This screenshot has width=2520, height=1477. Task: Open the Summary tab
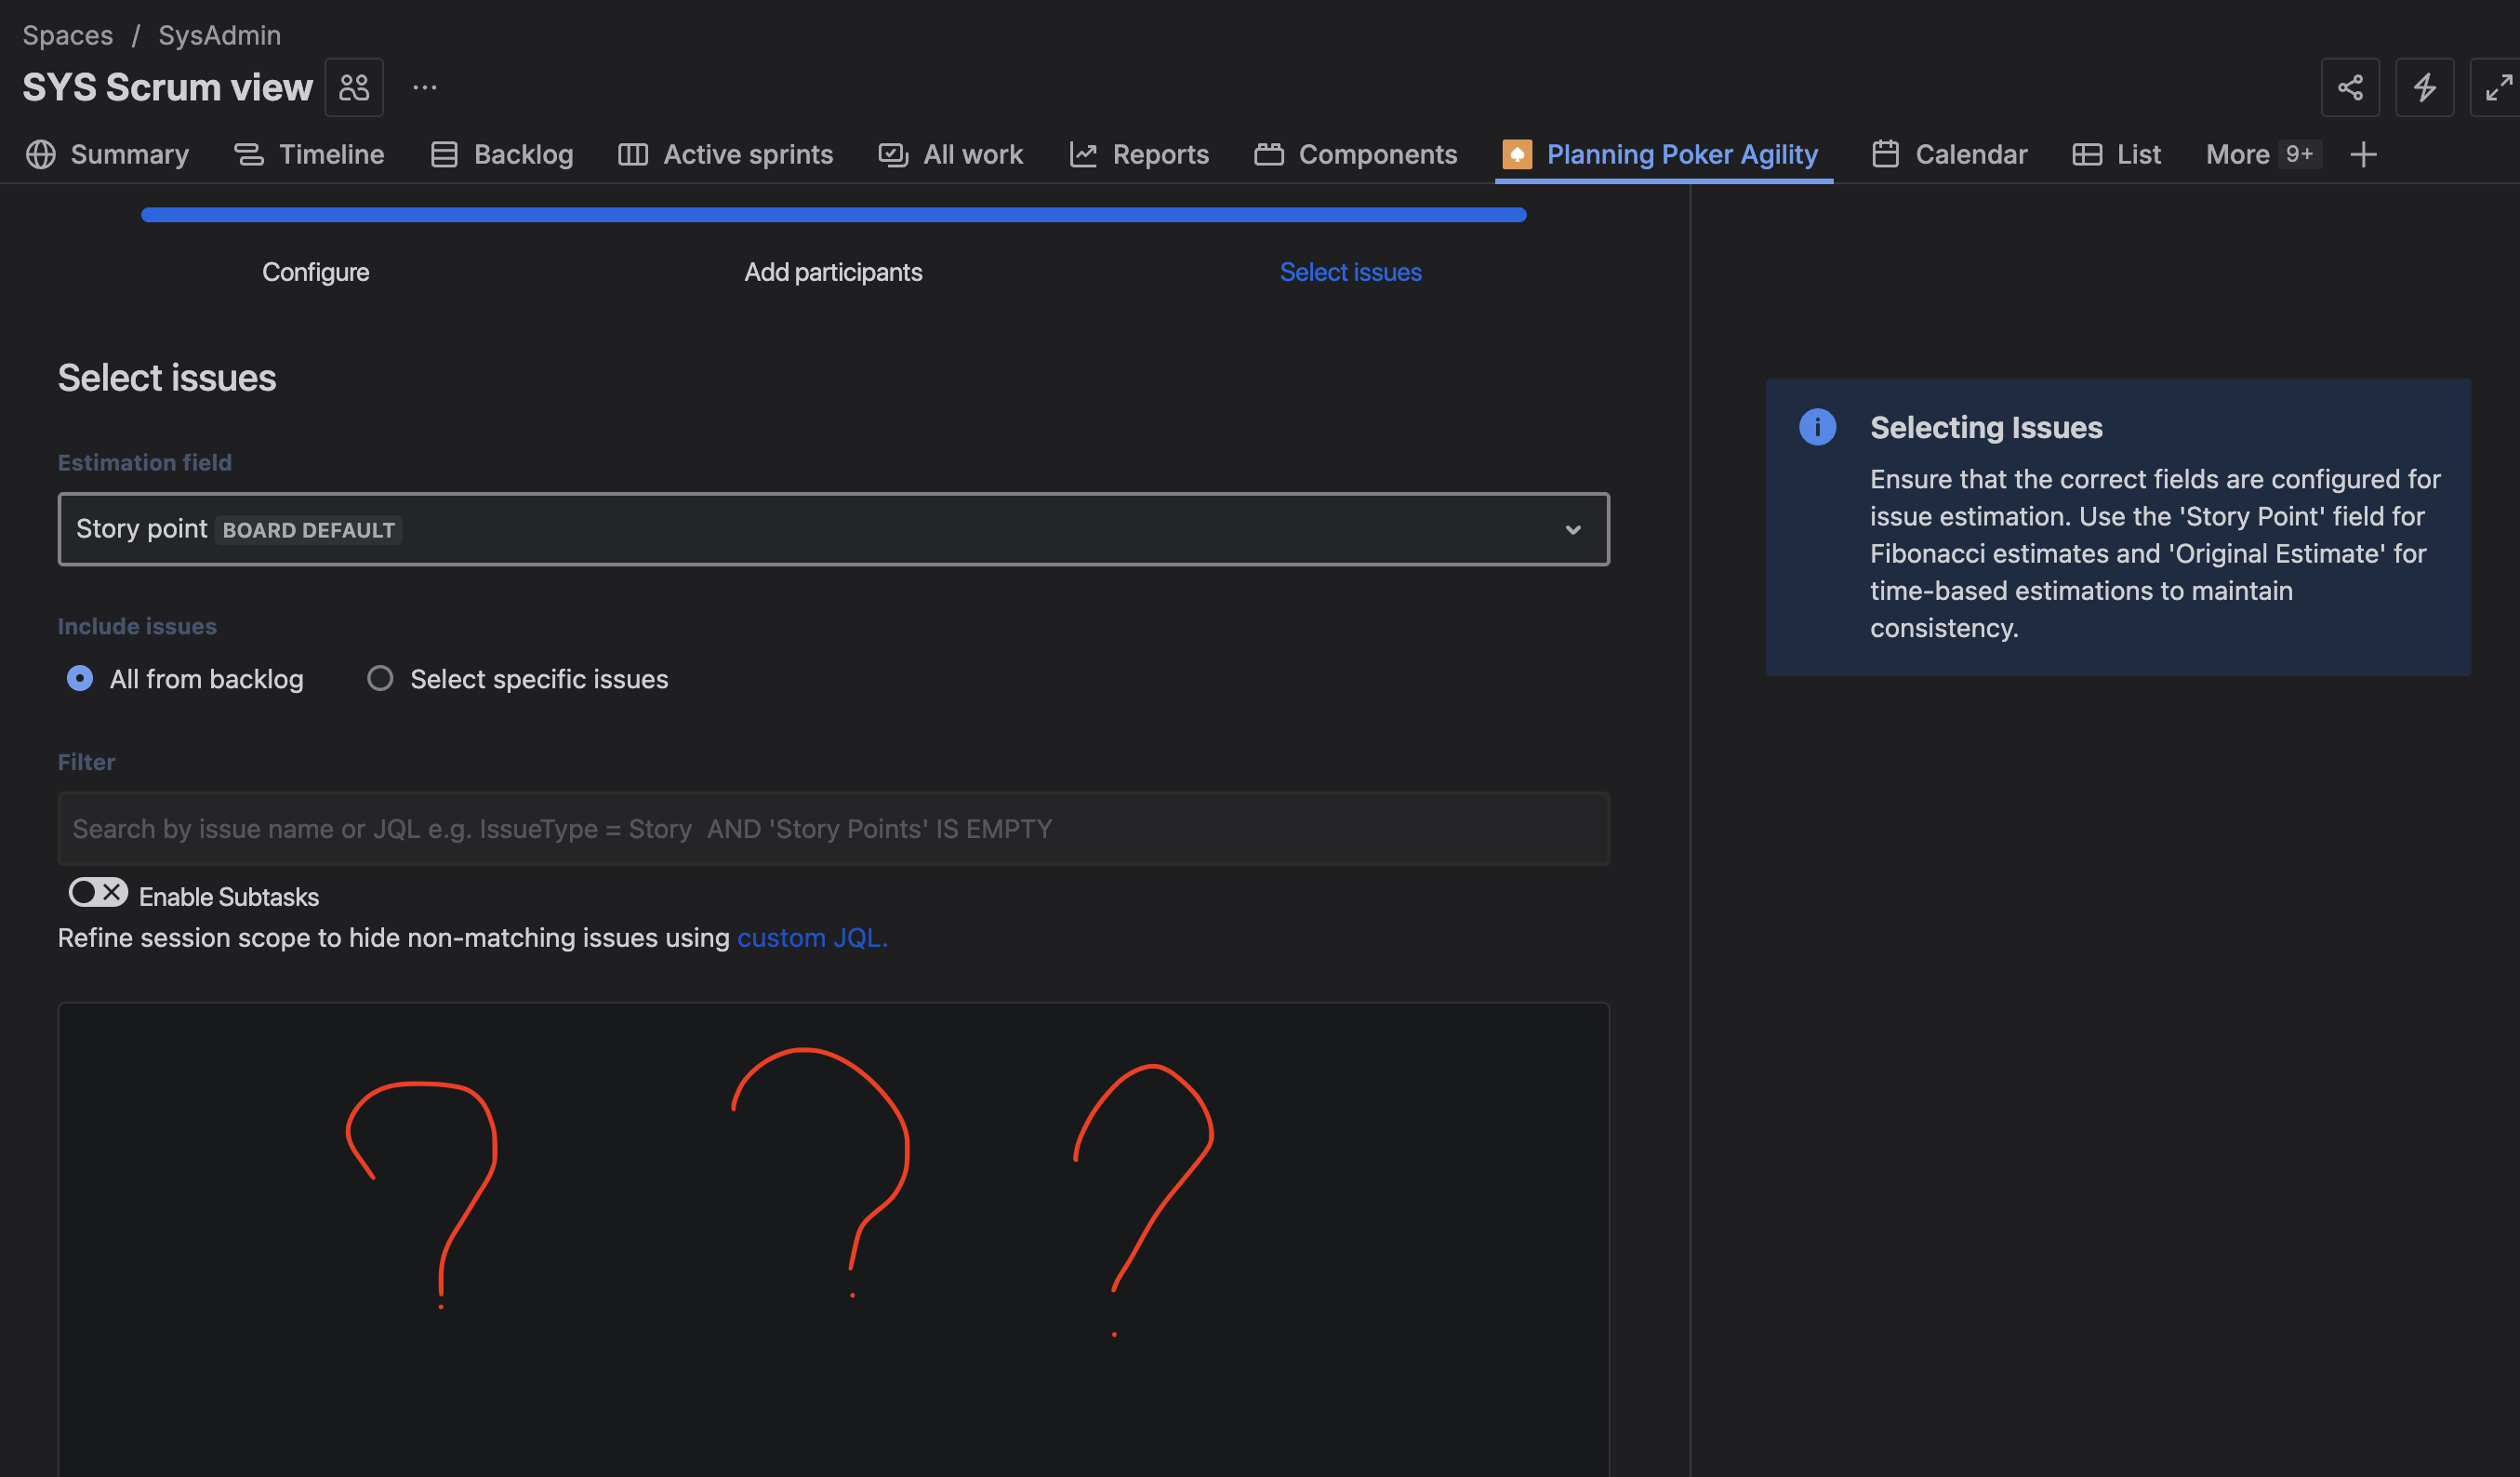pos(107,154)
